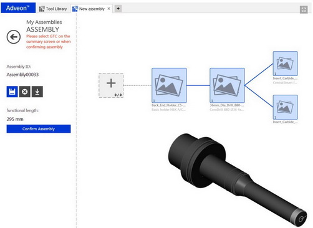
Task: Click the Adveon logo button
Action: pos(18,8)
